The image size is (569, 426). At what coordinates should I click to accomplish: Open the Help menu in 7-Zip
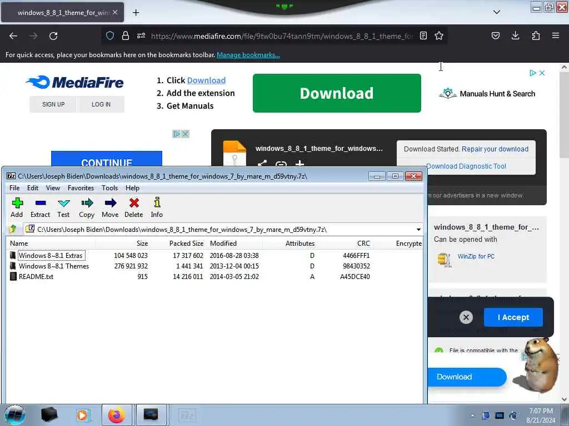[x=132, y=187]
